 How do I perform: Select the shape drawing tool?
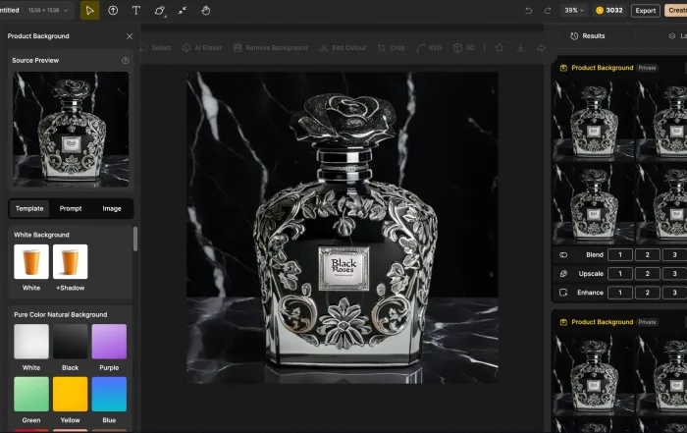(x=160, y=11)
